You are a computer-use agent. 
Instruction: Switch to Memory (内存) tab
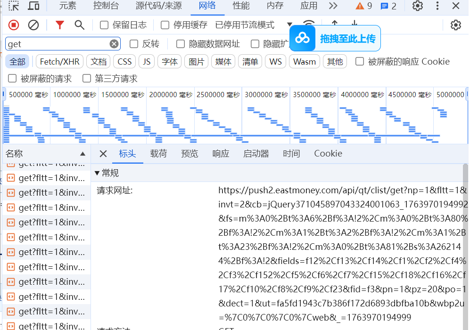pyautogui.click(x=275, y=6)
